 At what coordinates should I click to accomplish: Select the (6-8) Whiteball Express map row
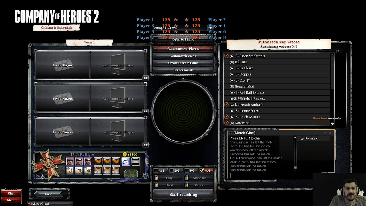(277, 98)
